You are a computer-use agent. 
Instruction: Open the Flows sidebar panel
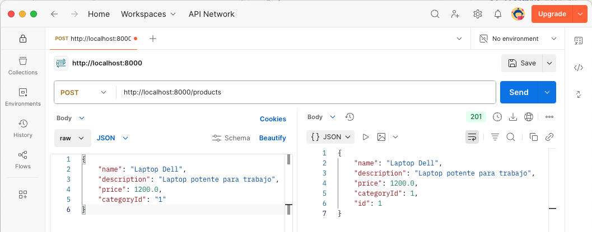click(x=23, y=160)
